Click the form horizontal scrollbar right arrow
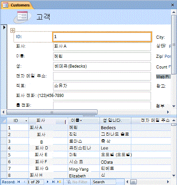Screen dimensions: 177x185 click(x=168, y=112)
